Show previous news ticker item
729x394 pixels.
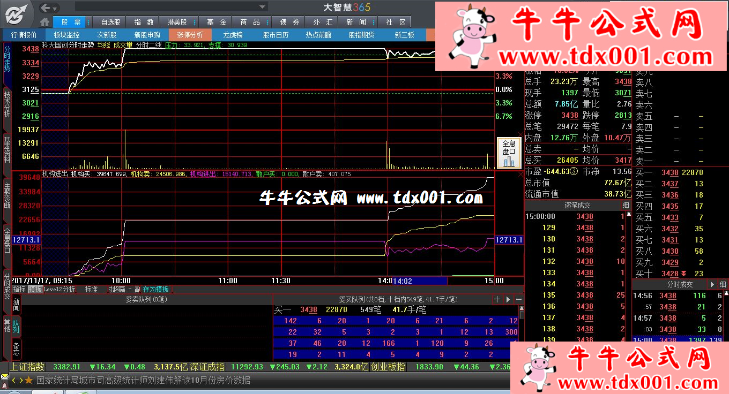[14, 381]
